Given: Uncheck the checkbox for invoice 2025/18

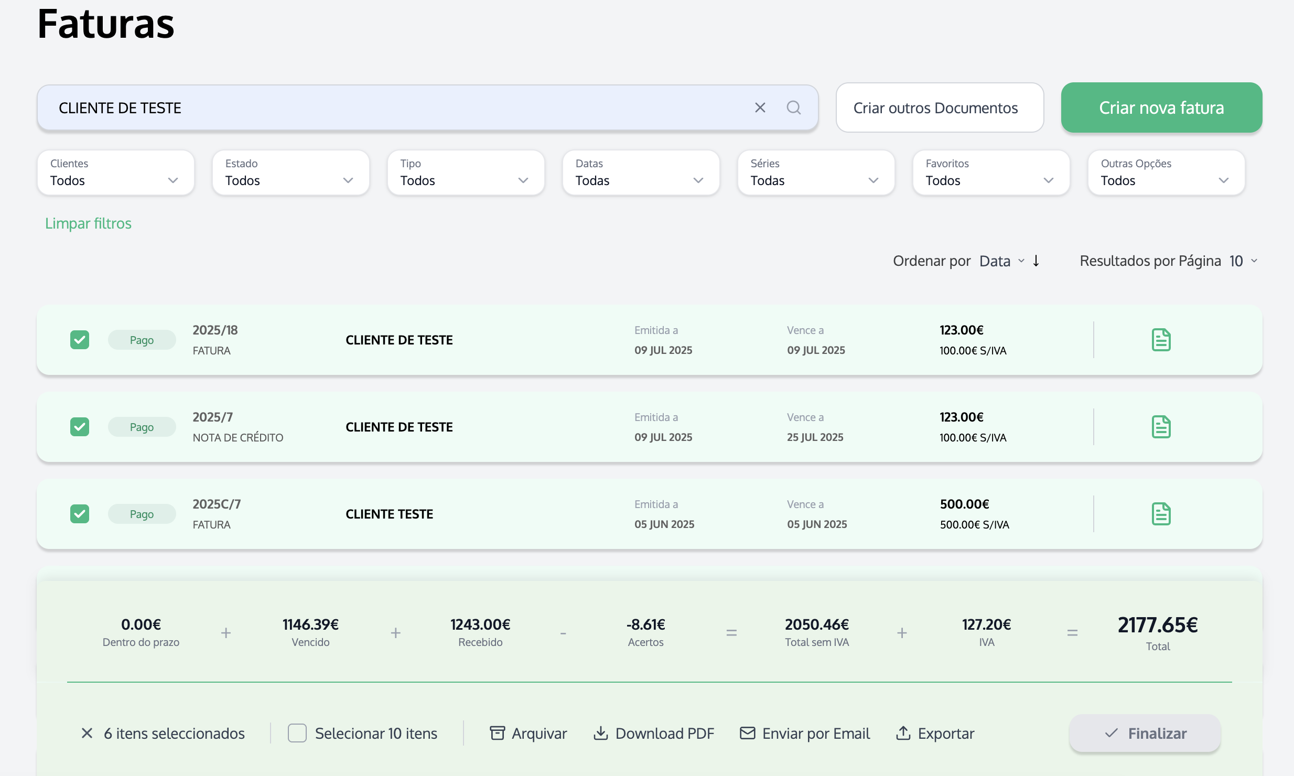Looking at the screenshot, I should (x=80, y=340).
